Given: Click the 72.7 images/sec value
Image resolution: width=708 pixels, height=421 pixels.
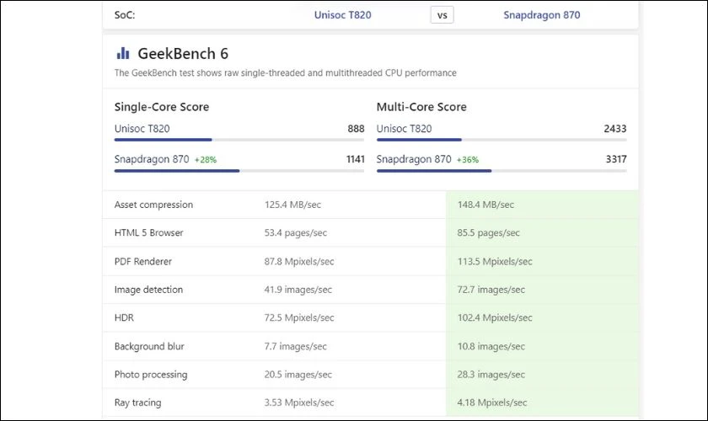Looking at the screenshot, I should [x=491, y=290].
